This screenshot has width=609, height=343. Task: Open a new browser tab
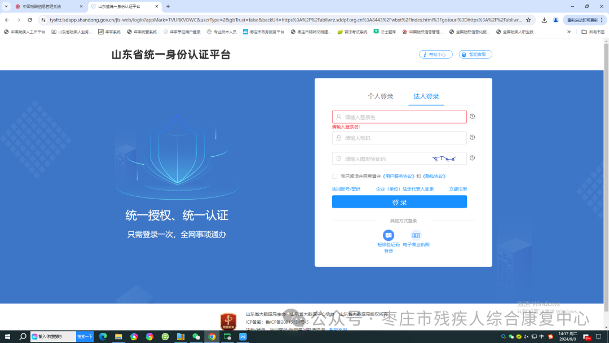tap(168, 7)
